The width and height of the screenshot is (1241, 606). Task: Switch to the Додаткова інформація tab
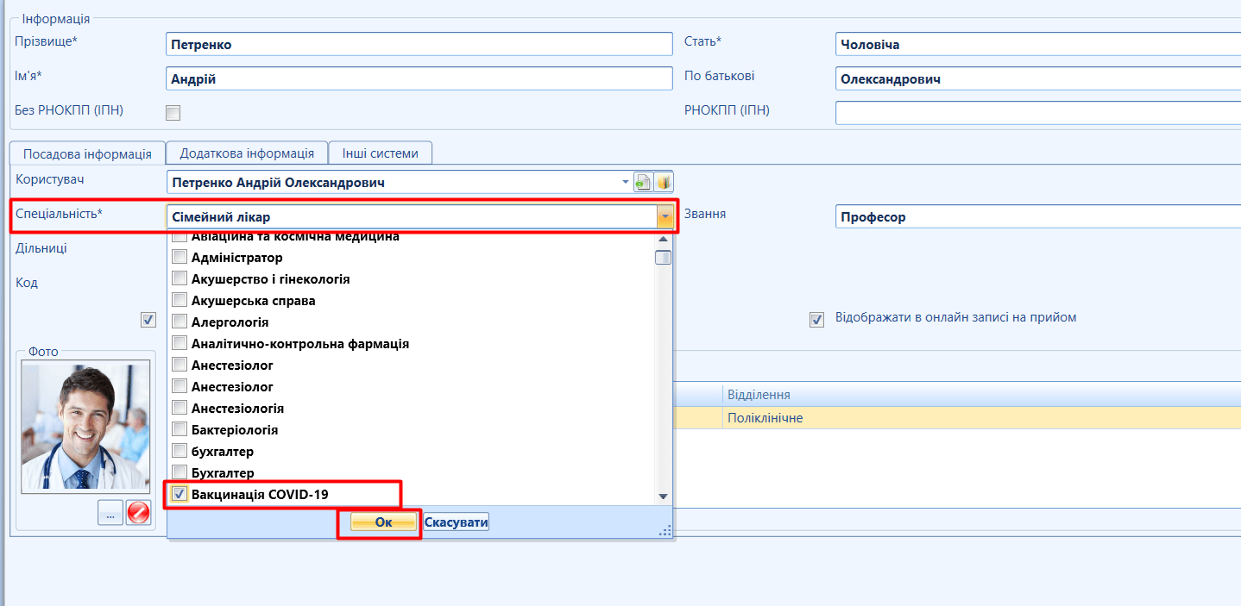pyautogui.click(x=247, y=153)
